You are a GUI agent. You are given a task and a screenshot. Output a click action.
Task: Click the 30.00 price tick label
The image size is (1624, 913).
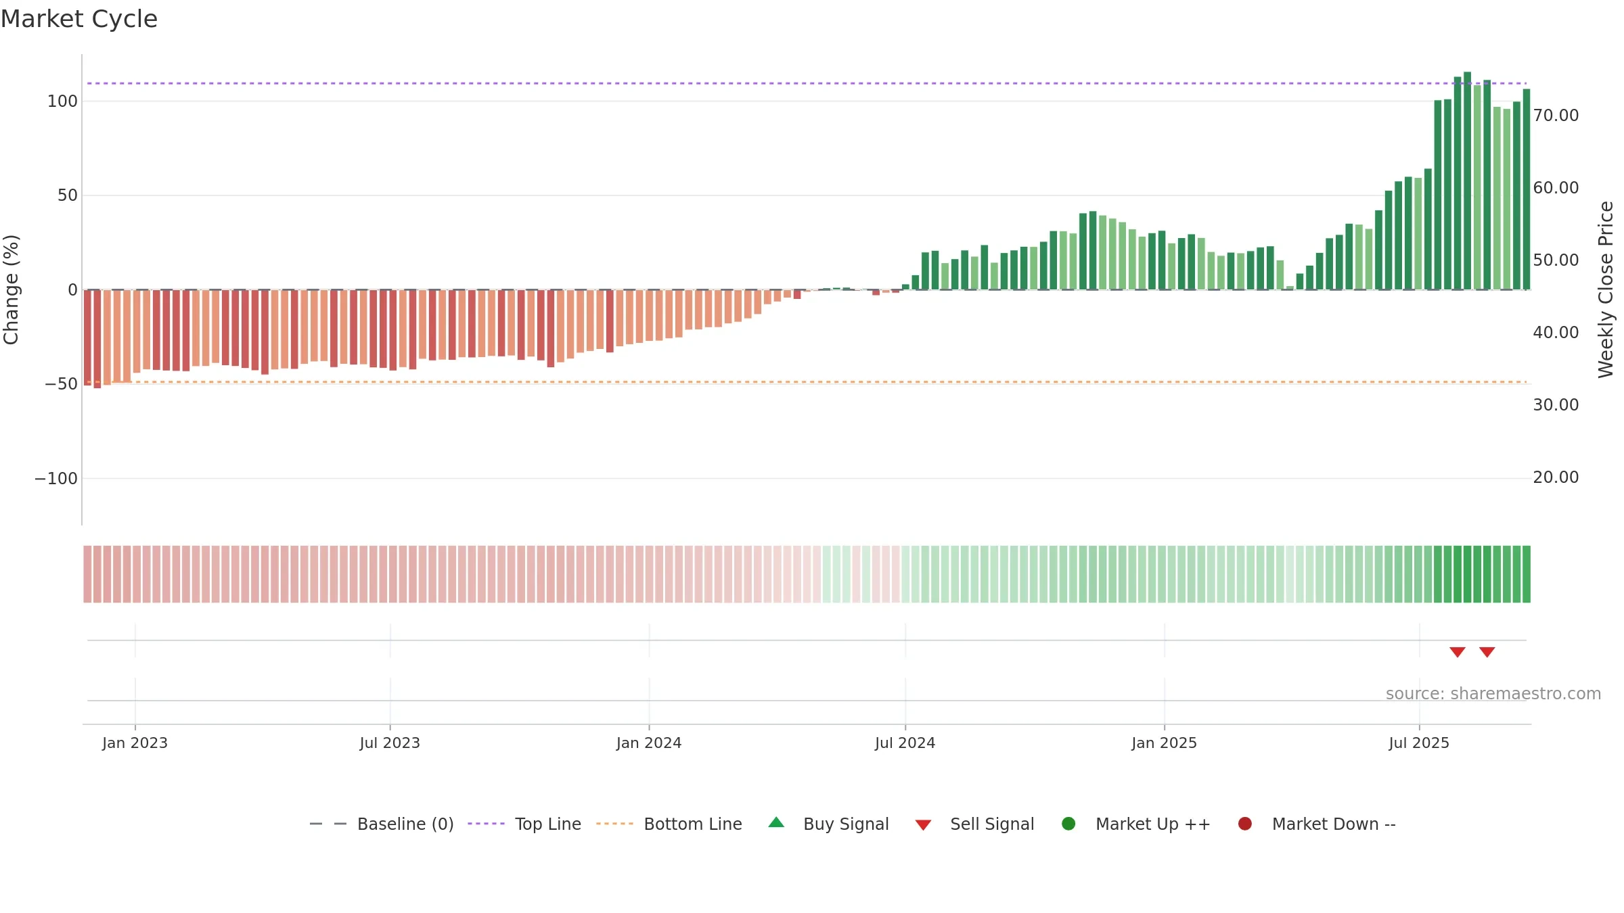click(x=1556, y=405)
